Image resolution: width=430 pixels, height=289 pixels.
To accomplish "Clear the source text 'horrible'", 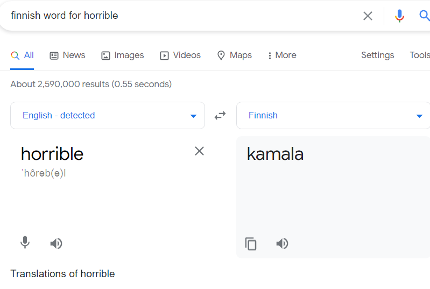I will pos(199,151).
